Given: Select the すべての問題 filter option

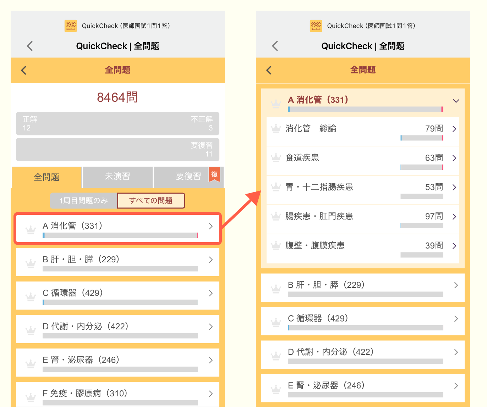Looking at the screenshot, I should click(x=151, y=201).
